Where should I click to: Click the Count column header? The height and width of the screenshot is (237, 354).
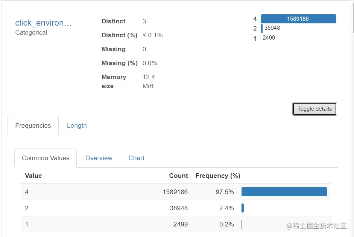pyautogui.click(x=178, y=176)
